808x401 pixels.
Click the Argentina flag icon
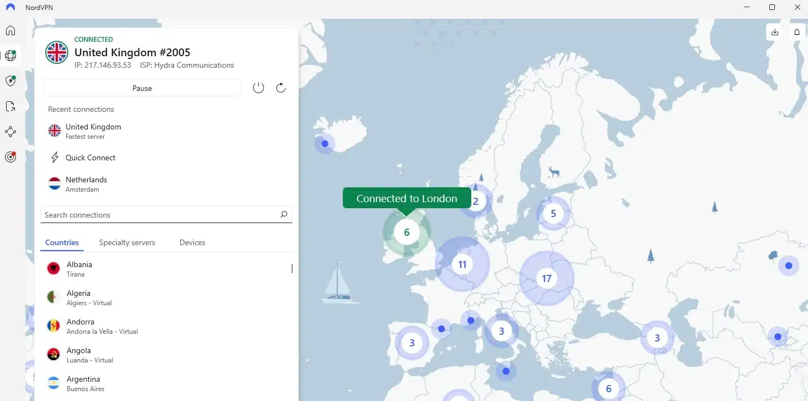coord(53,383)
